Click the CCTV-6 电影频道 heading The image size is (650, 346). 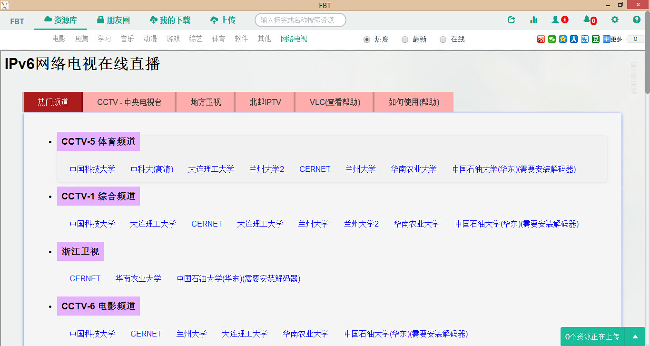[x=98, y=306]
